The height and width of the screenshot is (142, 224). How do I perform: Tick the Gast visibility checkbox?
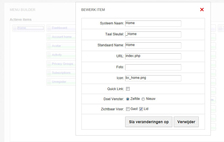(128, 109)
